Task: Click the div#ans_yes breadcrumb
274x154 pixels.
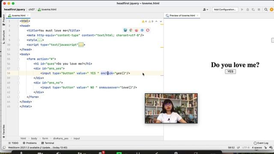Action: (61, 139)
